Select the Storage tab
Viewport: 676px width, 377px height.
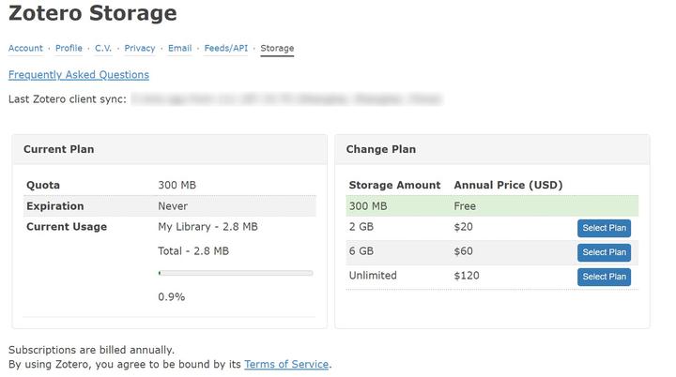pos(277,49)
